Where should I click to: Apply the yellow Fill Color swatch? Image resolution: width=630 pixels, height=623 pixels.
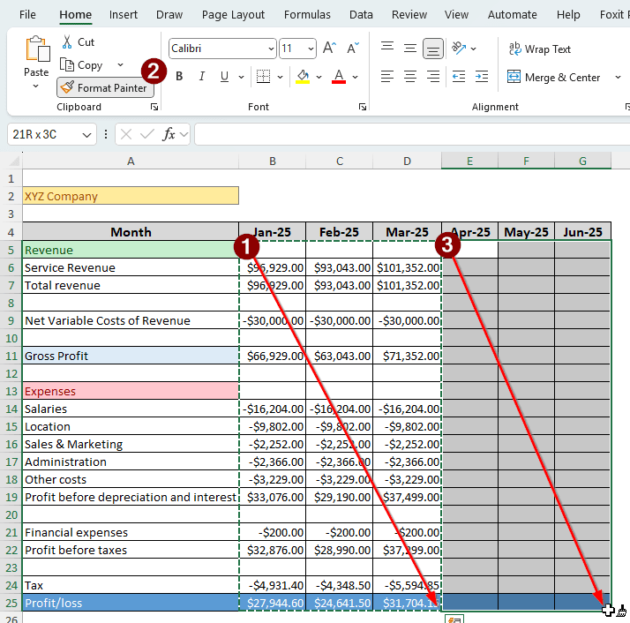303,77
